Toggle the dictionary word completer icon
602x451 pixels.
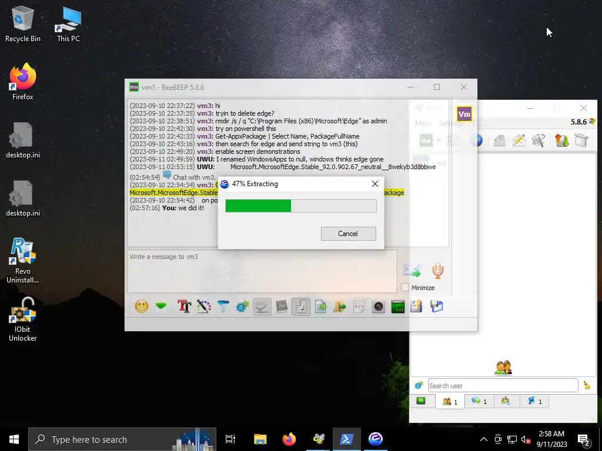pos(282,307)
